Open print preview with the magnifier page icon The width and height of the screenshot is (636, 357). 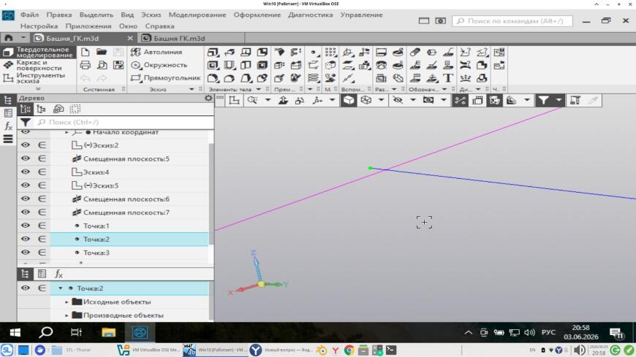102,65
